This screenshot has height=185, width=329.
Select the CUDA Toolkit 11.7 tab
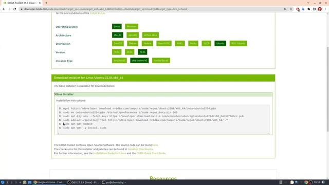coord(22,3)
